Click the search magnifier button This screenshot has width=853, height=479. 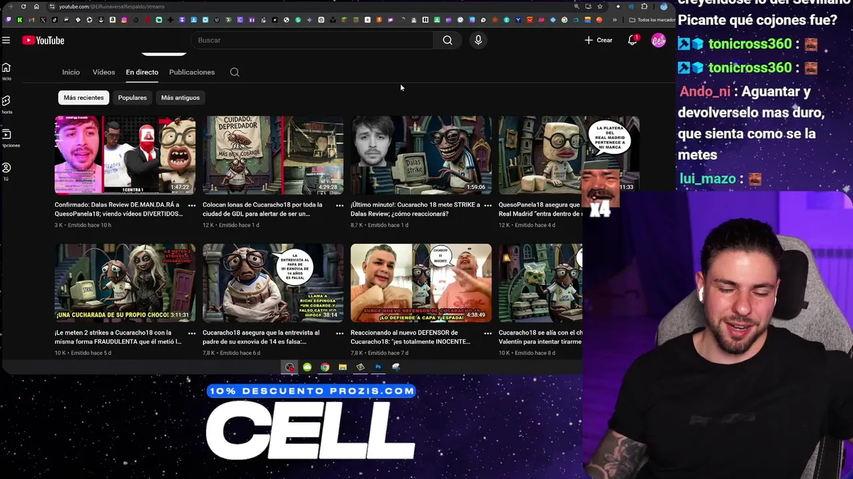pyautogui.click(x=447, y=41)
